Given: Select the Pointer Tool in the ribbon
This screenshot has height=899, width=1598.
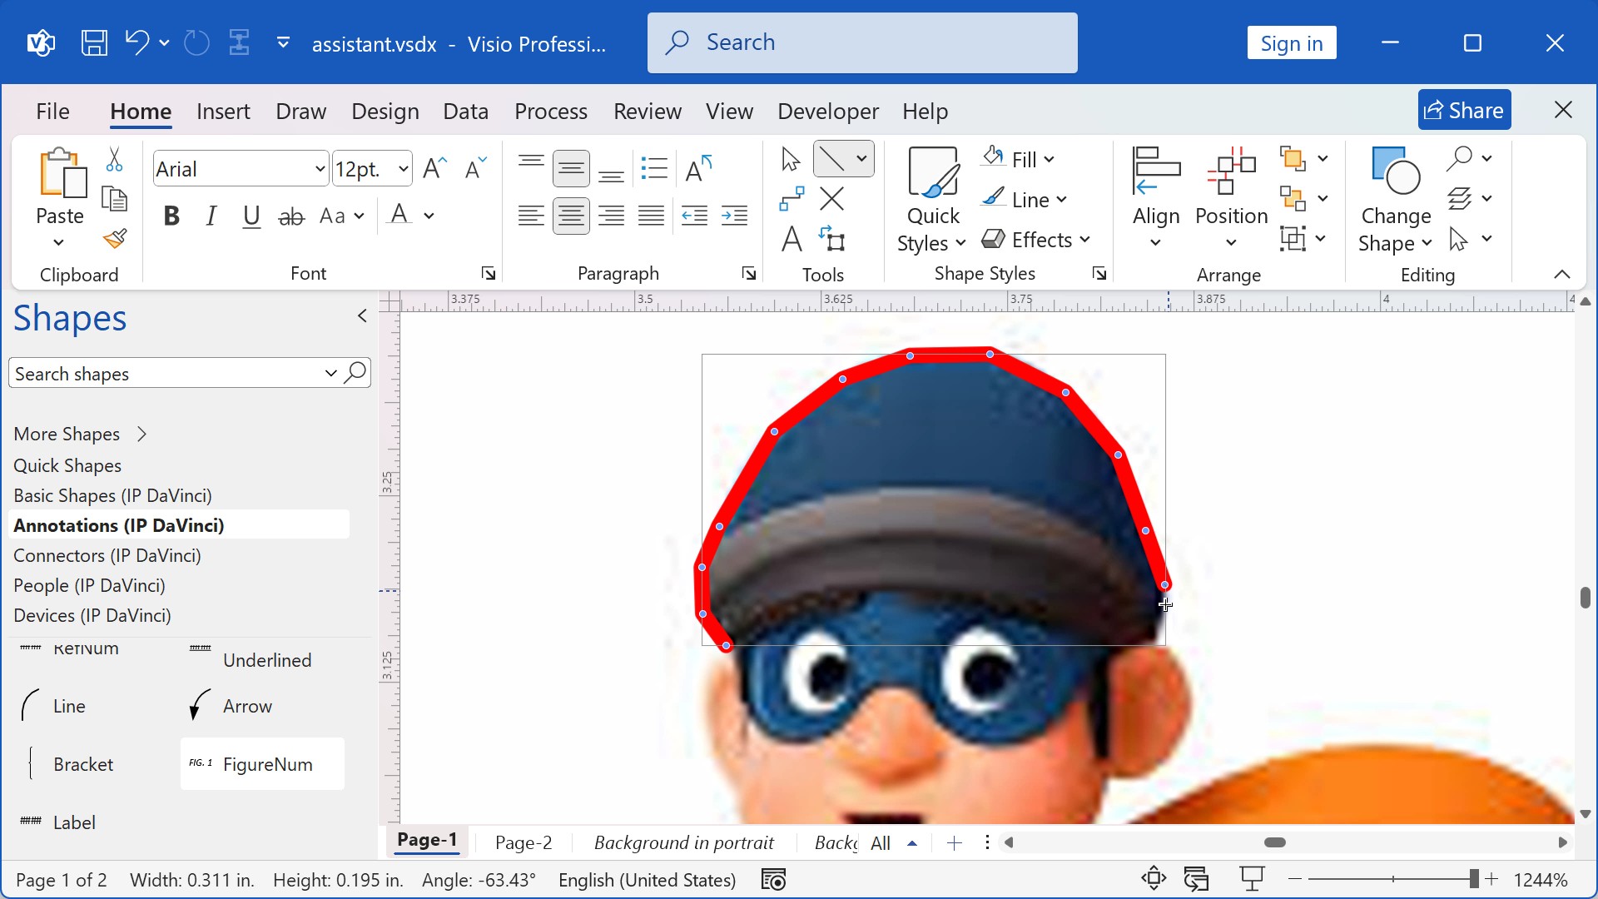Looking at the screenshot, I should click(x=789, y=158).
